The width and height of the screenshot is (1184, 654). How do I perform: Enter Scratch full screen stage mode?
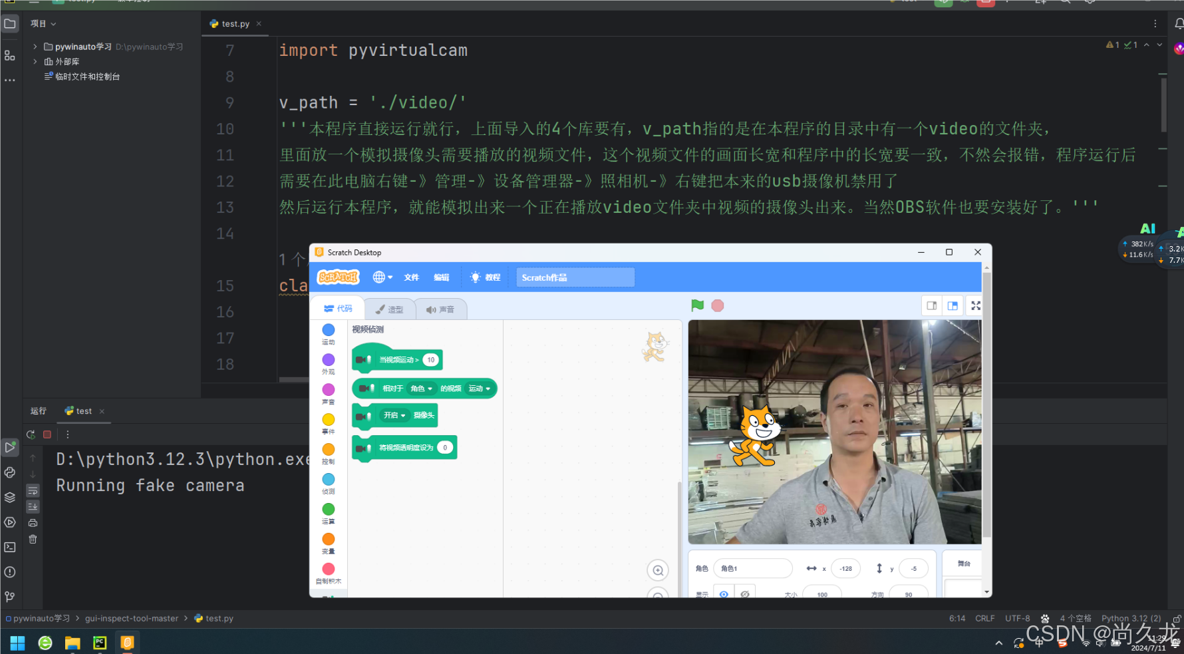tap(976, 305)
